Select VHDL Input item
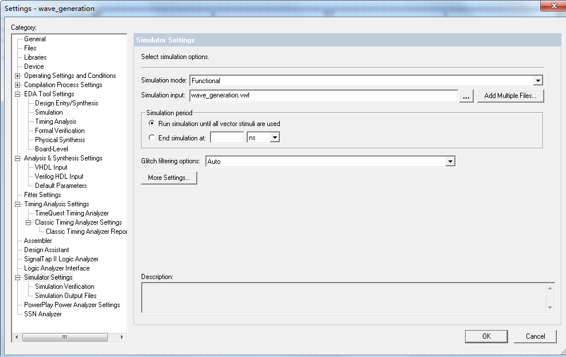Screen dimensions: 566x357 pyautogui.click(x=51, y=167)
